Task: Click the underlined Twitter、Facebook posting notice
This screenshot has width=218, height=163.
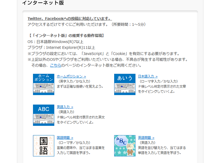Action: click(x=70, y=19)
